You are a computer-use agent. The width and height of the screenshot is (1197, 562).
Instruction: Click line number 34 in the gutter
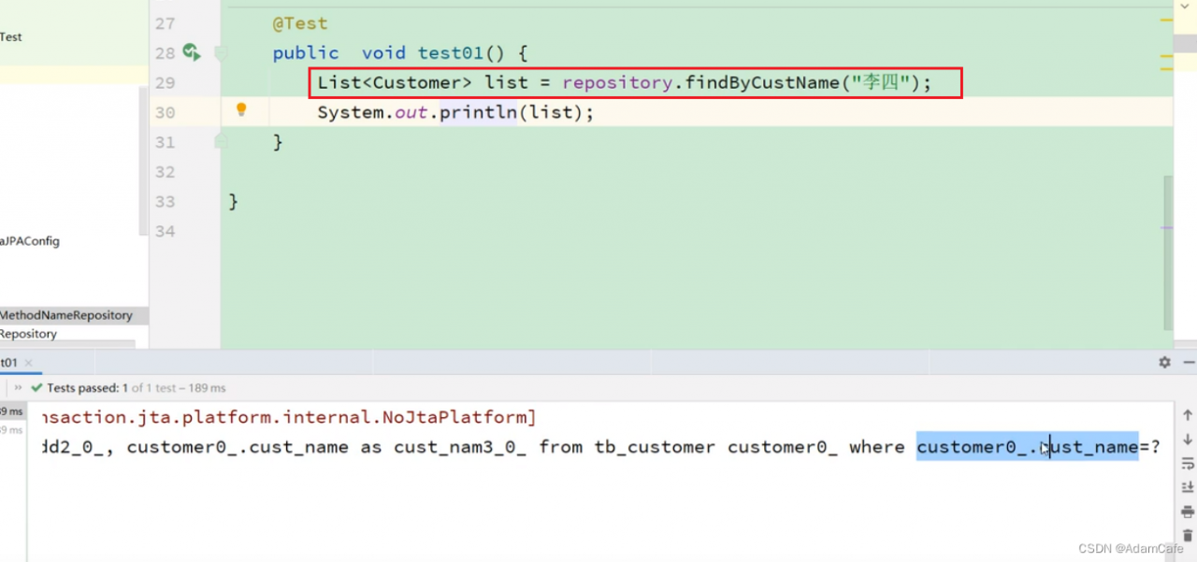(165, 231)
